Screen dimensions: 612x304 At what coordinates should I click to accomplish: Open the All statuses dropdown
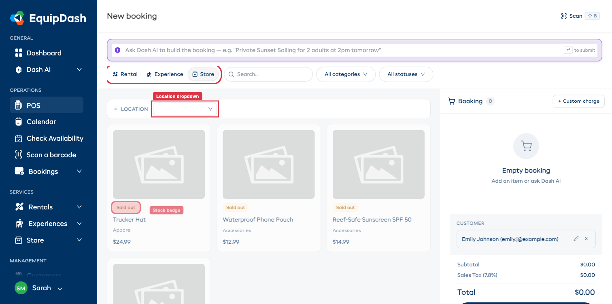(x=406, y=74)
